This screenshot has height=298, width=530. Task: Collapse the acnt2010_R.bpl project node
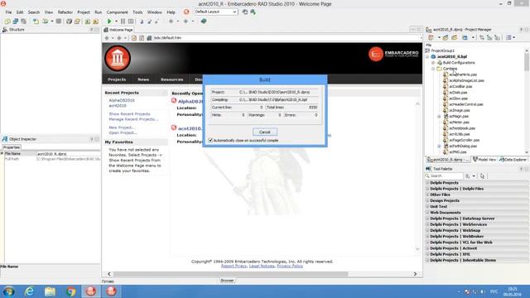(x=427, y=57)
